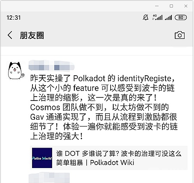The width and height of the screenshot is (194, 183).
Task: Tap the muted notification bell icon
Action: click(x=146, y=18)
